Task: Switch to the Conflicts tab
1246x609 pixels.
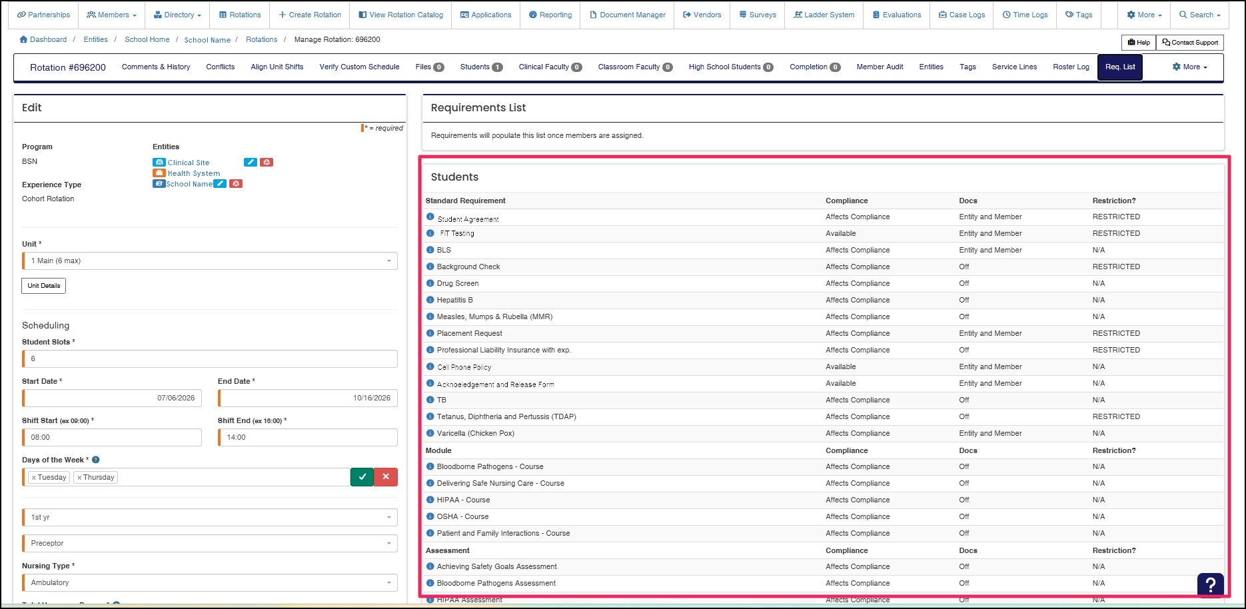Action: pyautogui.click(x=221, y=67)
